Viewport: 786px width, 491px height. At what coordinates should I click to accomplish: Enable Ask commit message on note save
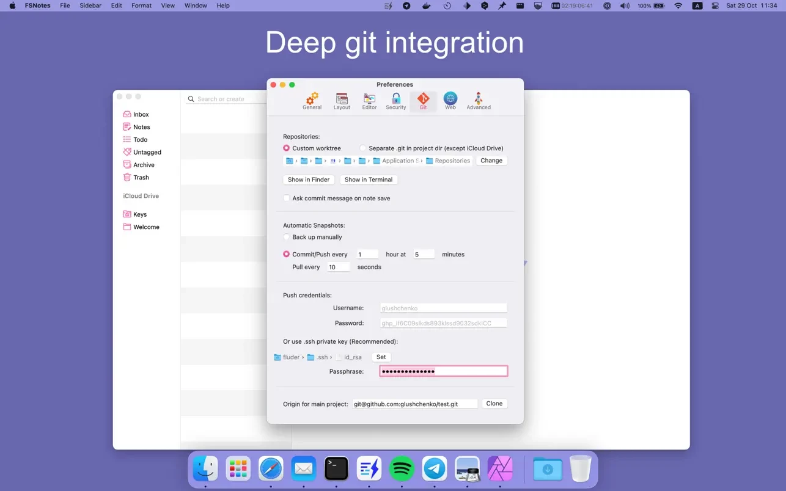click(287, 198)
